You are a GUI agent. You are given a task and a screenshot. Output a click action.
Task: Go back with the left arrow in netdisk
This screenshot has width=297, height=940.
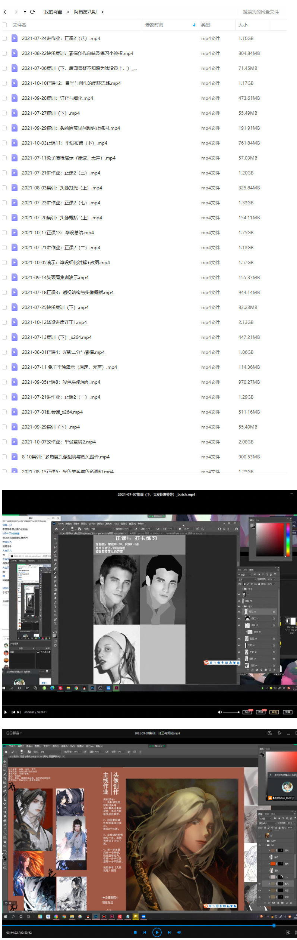point(5,12)
